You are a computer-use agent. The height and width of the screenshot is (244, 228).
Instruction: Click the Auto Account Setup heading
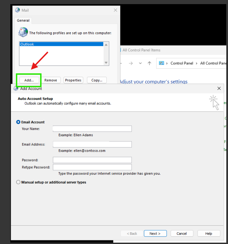(35, 98)
